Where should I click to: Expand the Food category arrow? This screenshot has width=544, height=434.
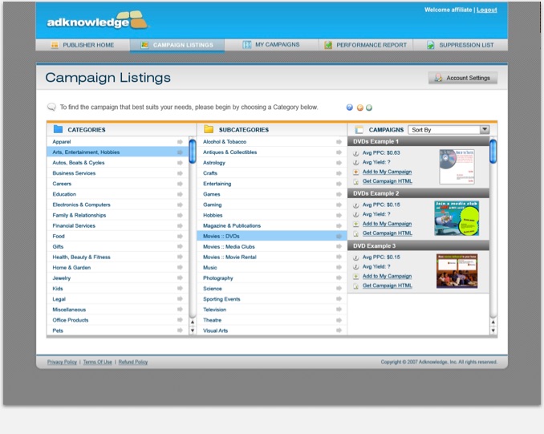point(180,237)
